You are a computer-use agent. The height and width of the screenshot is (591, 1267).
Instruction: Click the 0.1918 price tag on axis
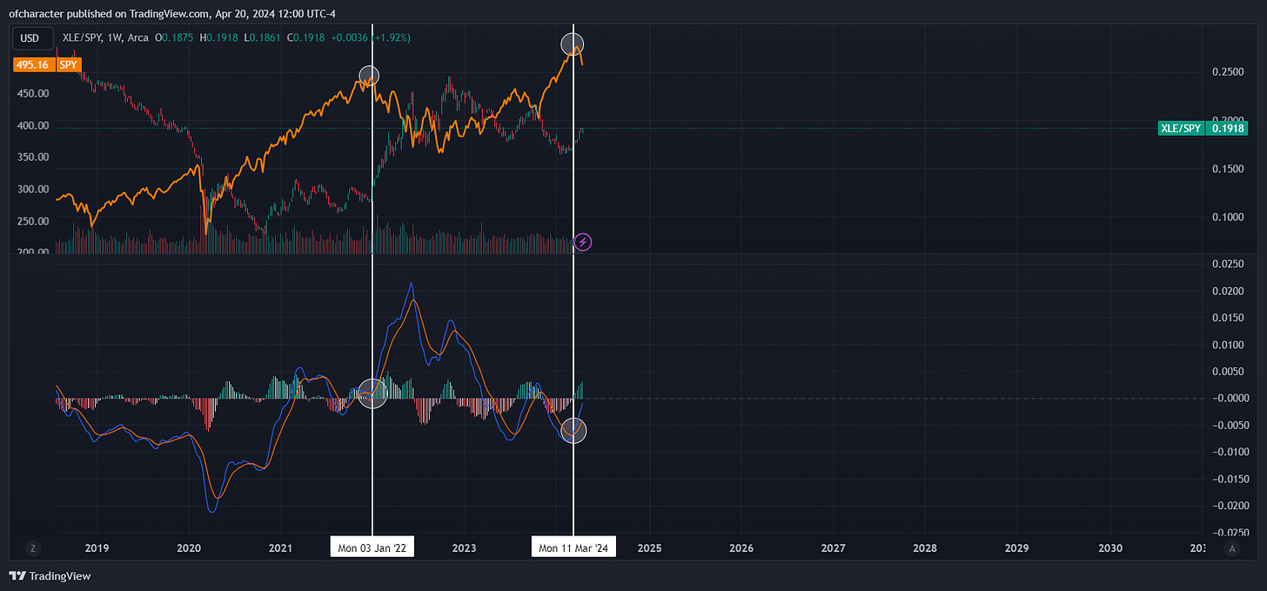[x=1229, y=128]
